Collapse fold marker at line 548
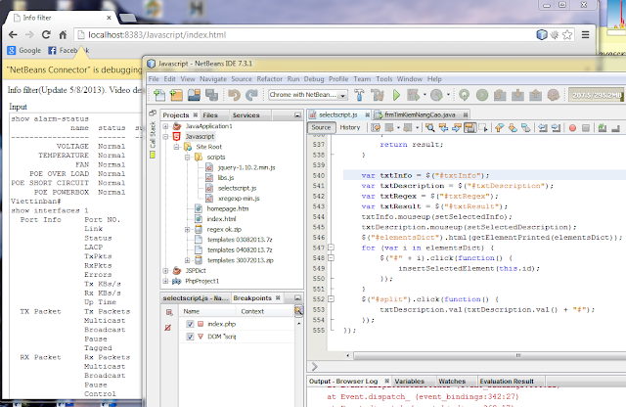 331,258
